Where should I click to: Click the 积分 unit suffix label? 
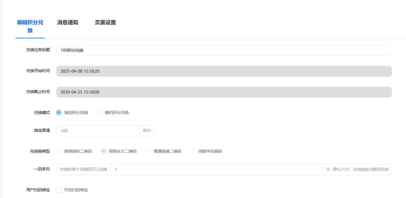coord(147,131)
